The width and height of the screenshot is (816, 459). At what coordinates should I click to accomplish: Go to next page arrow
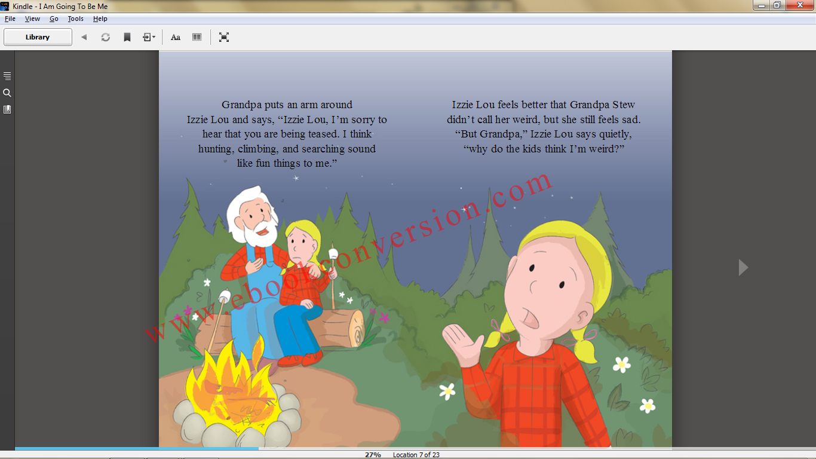pyautogui.click(x=743, y=267)
